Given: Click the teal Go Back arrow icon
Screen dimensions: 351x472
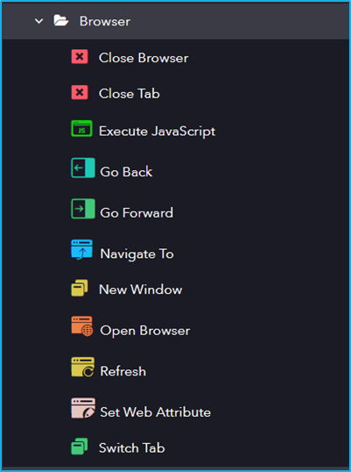Looking at the screenshot, I should click(83, 168).
